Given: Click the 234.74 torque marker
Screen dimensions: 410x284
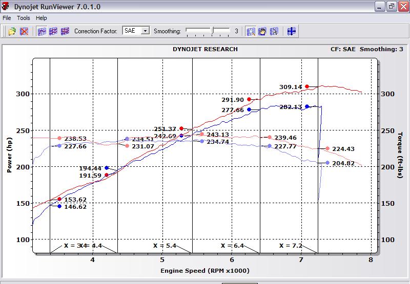Looking at the screenshot, I should [x=202, y=141].
